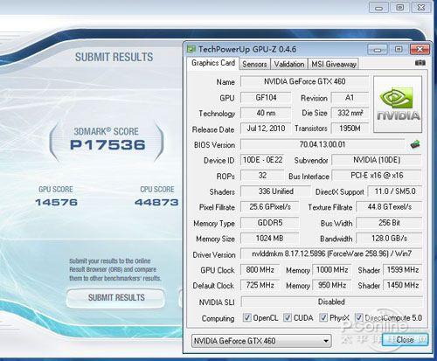Click the Bandwidth field 128.0 GB/s
Screen dimensions: 437x361
[x=389, y=239]
